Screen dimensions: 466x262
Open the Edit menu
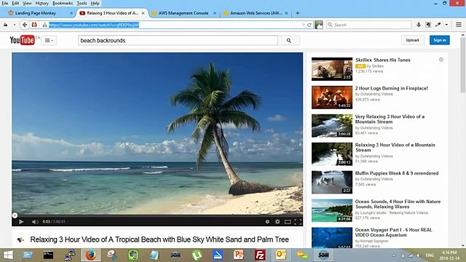15,3
